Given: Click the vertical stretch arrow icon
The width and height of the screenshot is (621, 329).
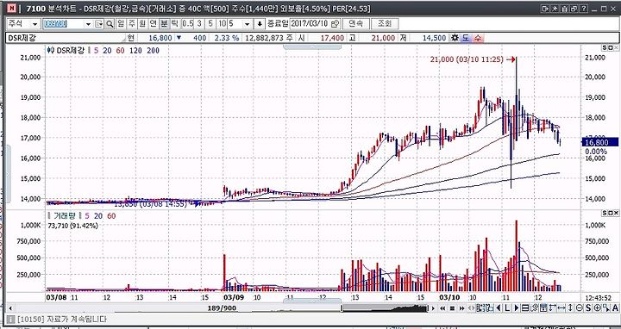Looking at the screenshot, I should [x=570, y=308].
